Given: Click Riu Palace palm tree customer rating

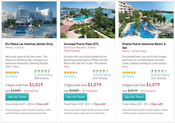Looking at the screenshot, I should (x=42, y=71).
